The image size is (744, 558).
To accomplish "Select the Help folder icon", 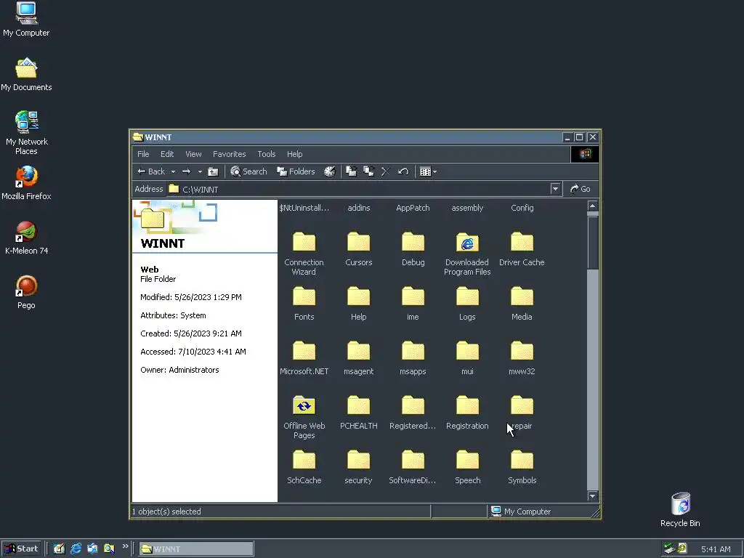I will 359,297.
